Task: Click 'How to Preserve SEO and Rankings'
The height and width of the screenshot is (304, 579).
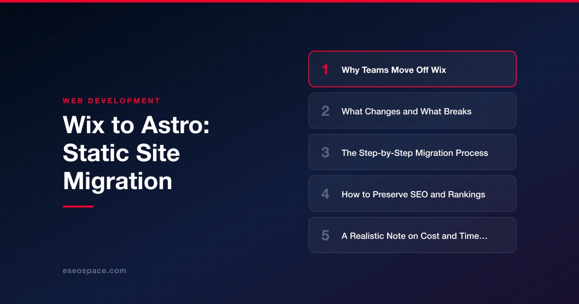Action: [413, 193]
